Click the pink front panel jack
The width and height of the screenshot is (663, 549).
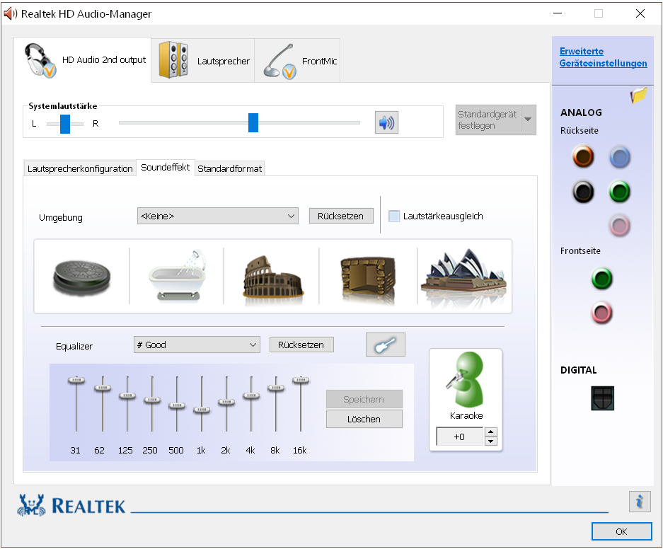coord(601,313)
